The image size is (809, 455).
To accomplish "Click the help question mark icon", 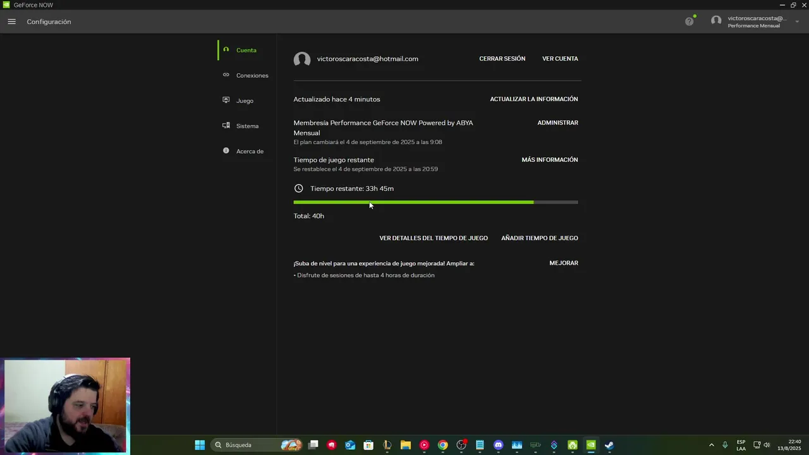I will [x=689, y=21].
